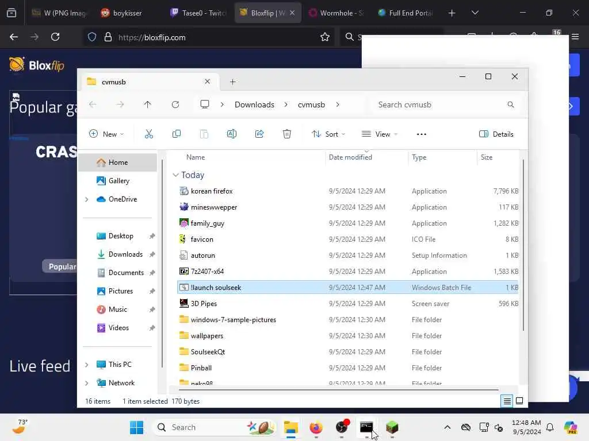Open the New dropdown in Explorer
Image resolution: width=589 pixels, height=441 pixels.
coord(106,134)
